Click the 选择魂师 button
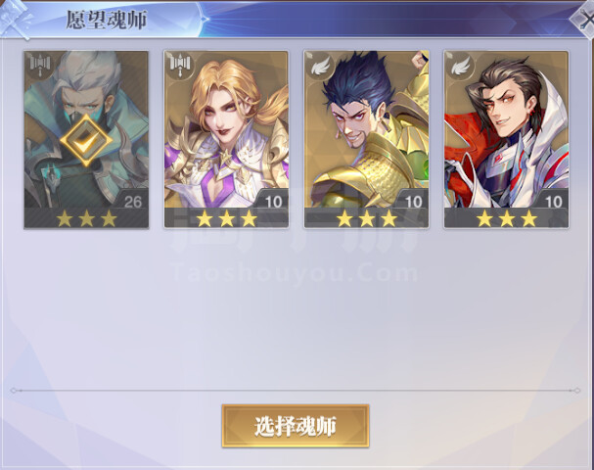Viewport: 594px width, 470px height. [x=296, y=426]
